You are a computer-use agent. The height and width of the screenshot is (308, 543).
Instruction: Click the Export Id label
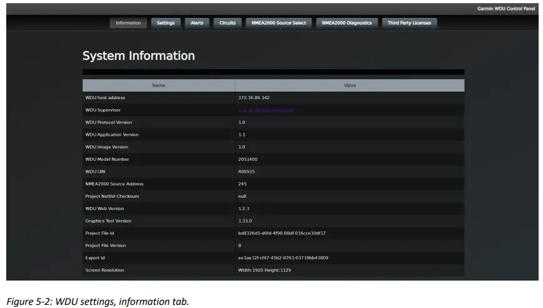(95, 258)
